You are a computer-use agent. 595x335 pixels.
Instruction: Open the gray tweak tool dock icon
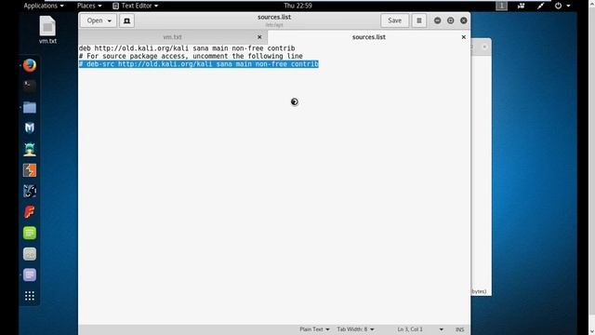pyautogui.click(x=30, y=254)
